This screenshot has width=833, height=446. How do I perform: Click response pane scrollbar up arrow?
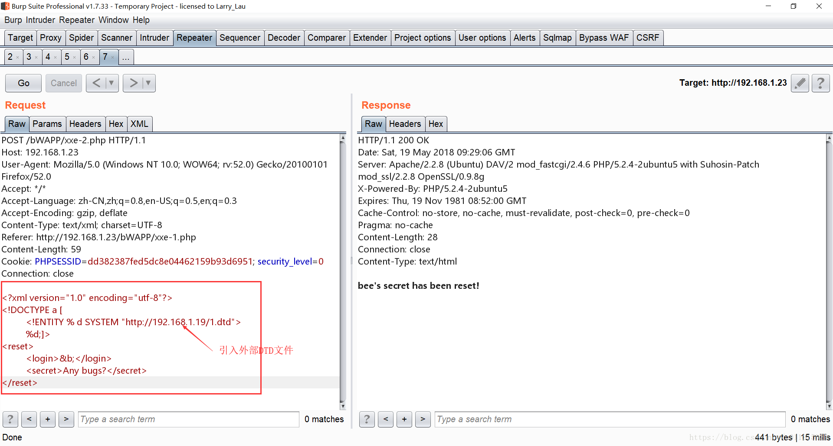click(829, 138)
